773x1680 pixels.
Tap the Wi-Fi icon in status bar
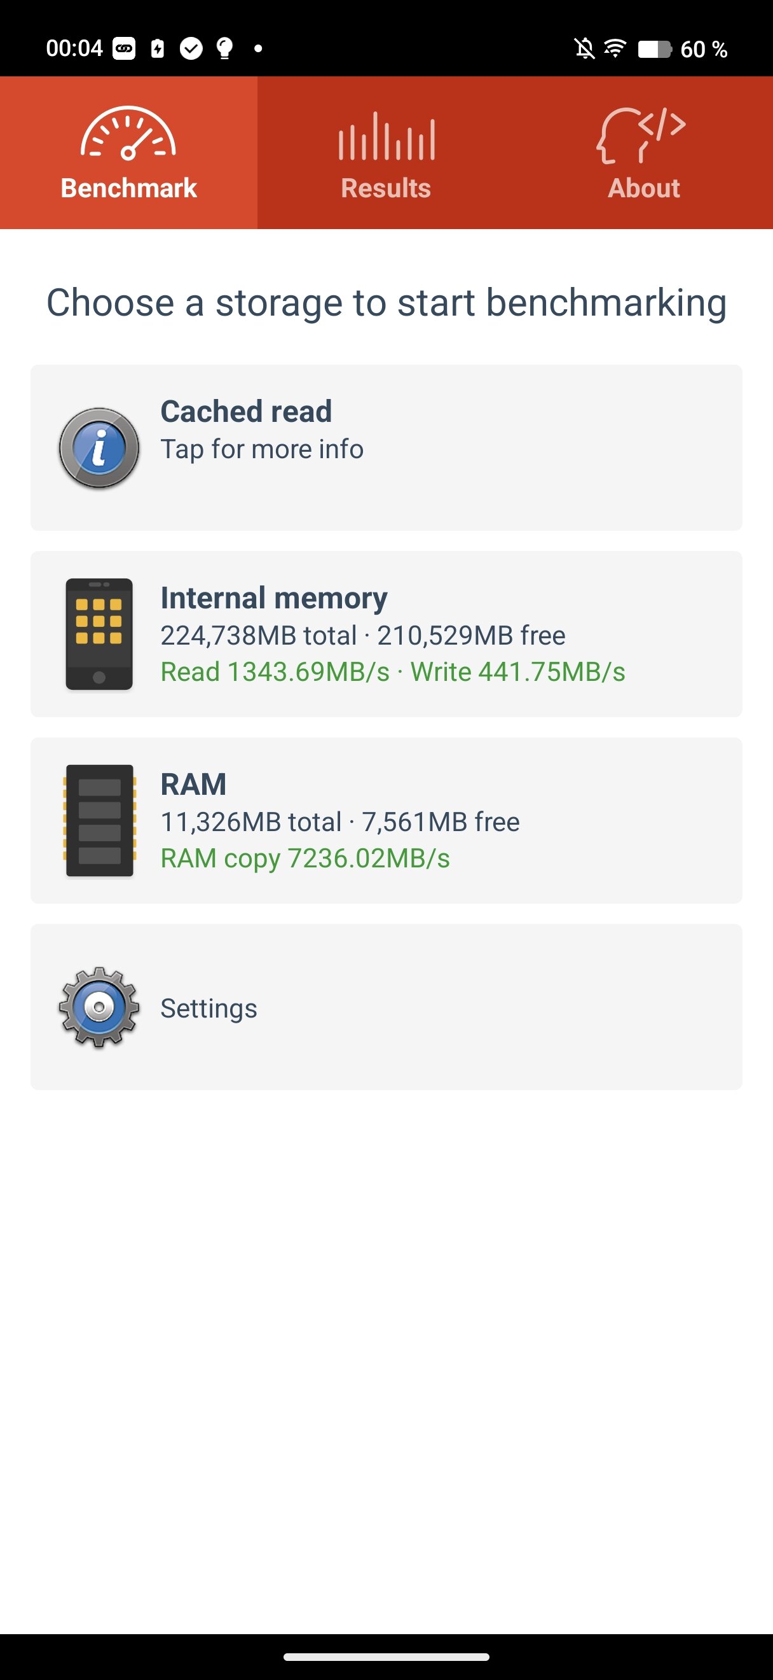615,49
